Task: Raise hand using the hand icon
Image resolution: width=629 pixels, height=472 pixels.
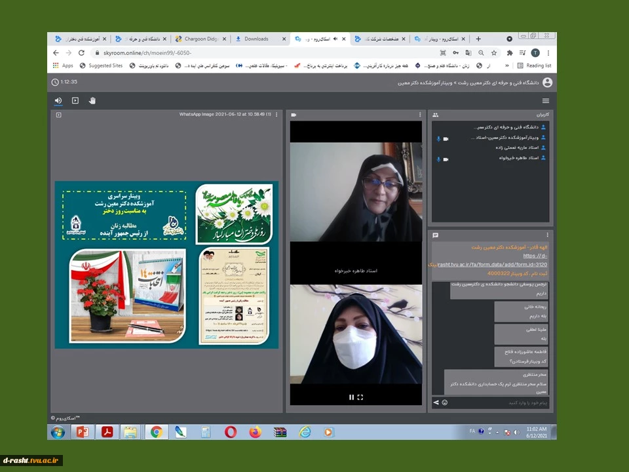Action: [x=92, y=101]
